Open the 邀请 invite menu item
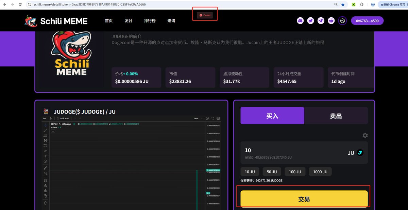The width and height of the screenshot is (408, 210). coord(171,21)
